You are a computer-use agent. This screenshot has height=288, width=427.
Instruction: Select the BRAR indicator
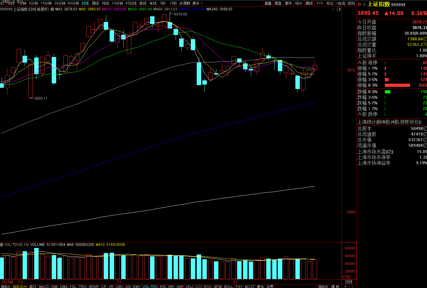[94, 286]
